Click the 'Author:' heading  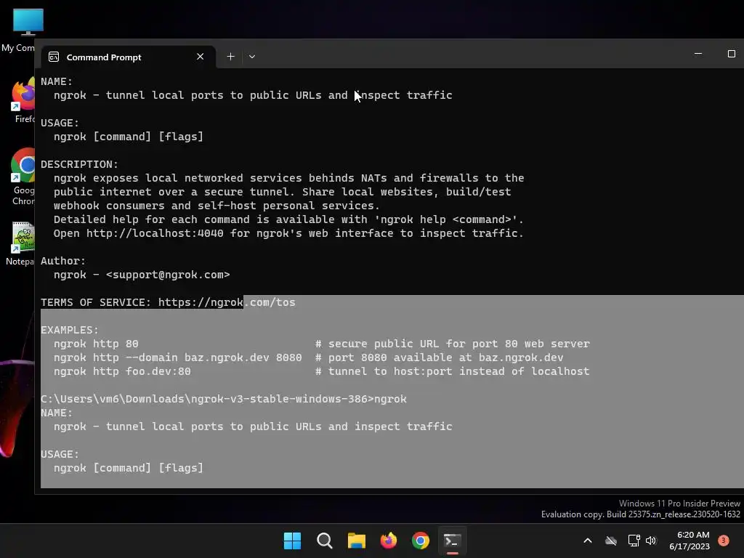(x=63, y=261)
